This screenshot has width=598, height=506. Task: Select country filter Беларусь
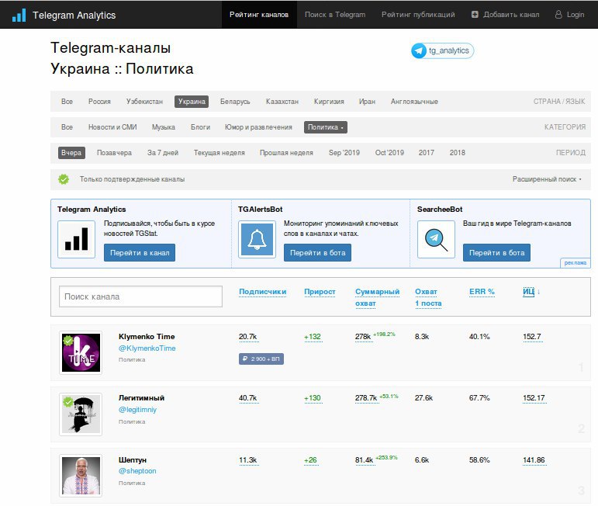(235, 102)
